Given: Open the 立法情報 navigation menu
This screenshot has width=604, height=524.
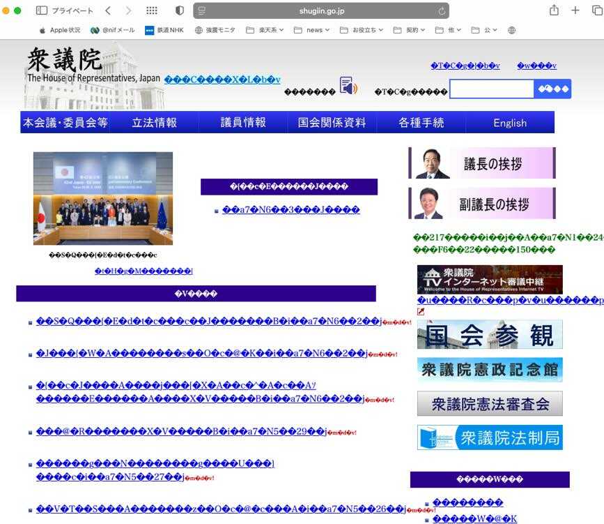Looking at the screenshot, I should point(154,123).
